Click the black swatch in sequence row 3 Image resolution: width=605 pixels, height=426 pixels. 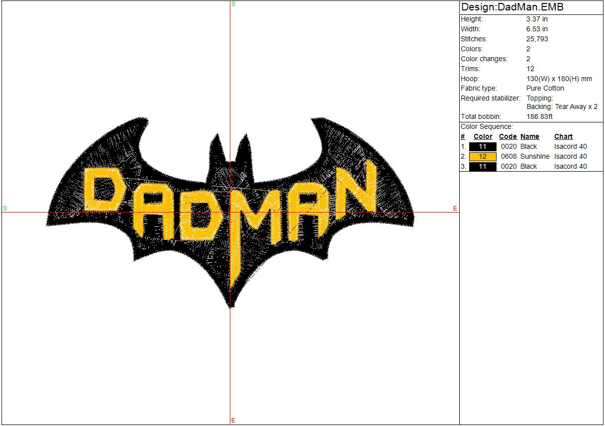(483, 166)
